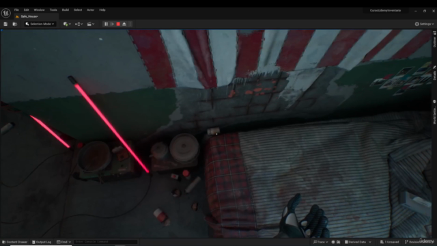The width and height of the screenshot is (437, 246).
Task: Click the Unreal Engine logo icon
Action: coord(6,13)
